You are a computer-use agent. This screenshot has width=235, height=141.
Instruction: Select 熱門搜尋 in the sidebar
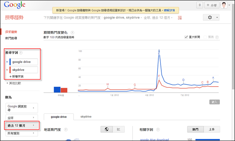tap(11, 38)
